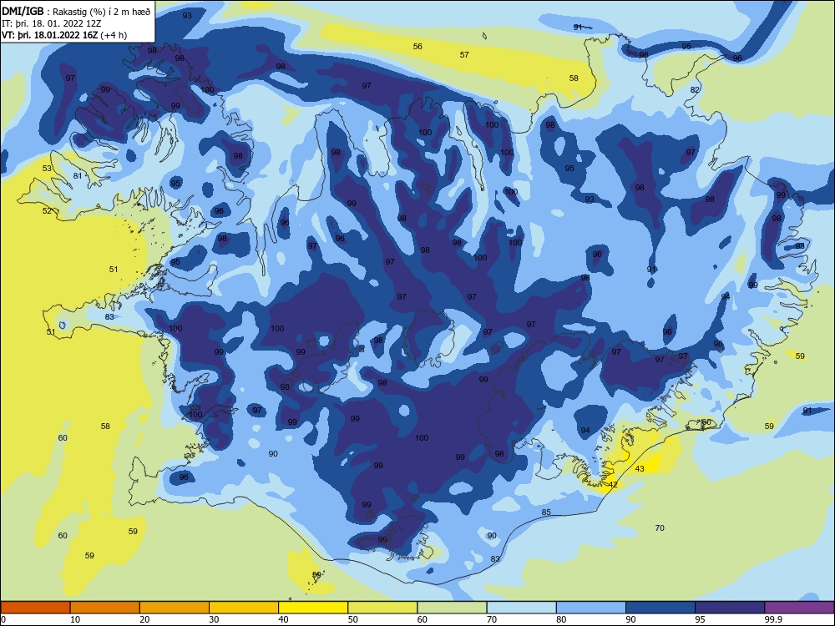Image resolution: width=835 pixels, height=626 pixels.
Task: Click the '85' humidity value on the map
Action: click(546, 512)
